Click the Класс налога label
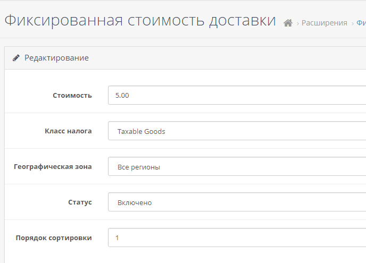The image size is (366, 263). (x=68, y=131)
